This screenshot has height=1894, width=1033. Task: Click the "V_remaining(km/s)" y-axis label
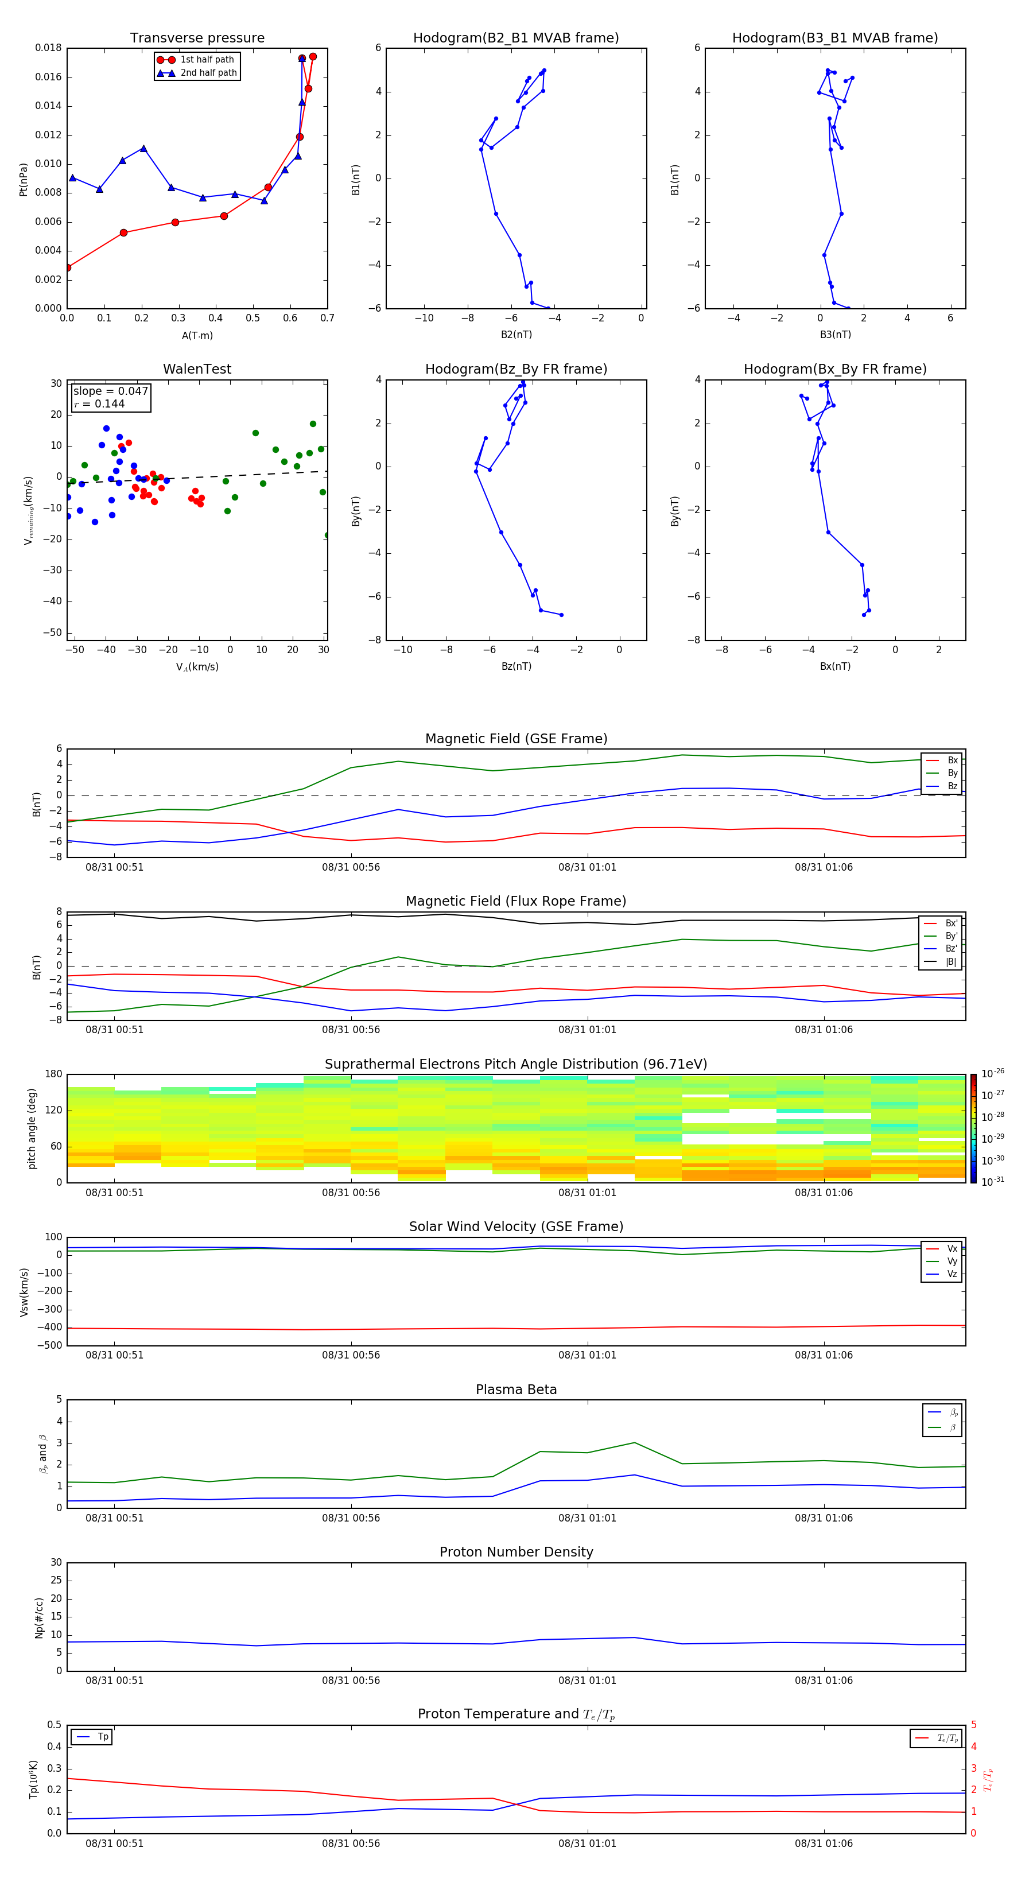[x=28, y=510]
